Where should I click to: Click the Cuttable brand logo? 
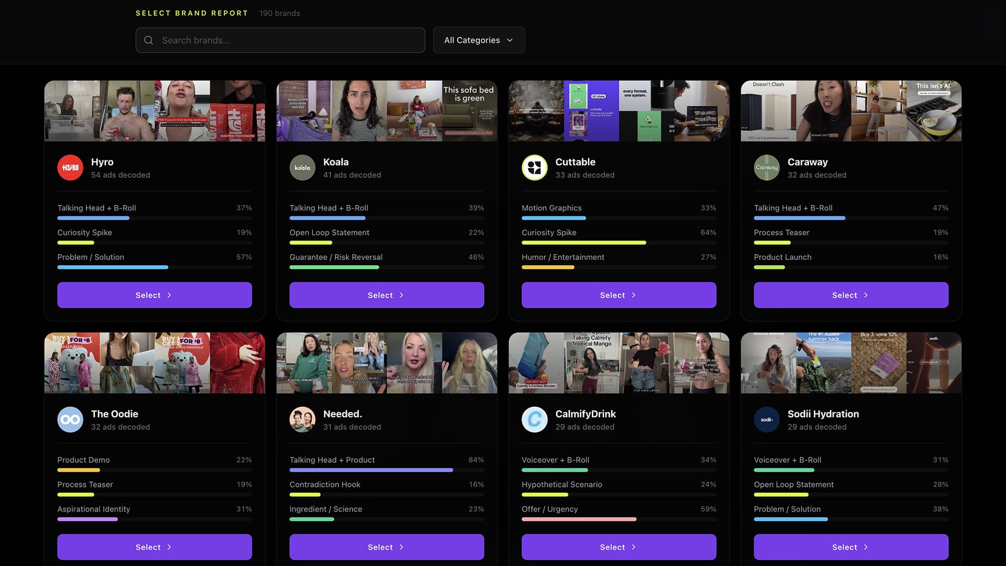click(x=534, y=168)
